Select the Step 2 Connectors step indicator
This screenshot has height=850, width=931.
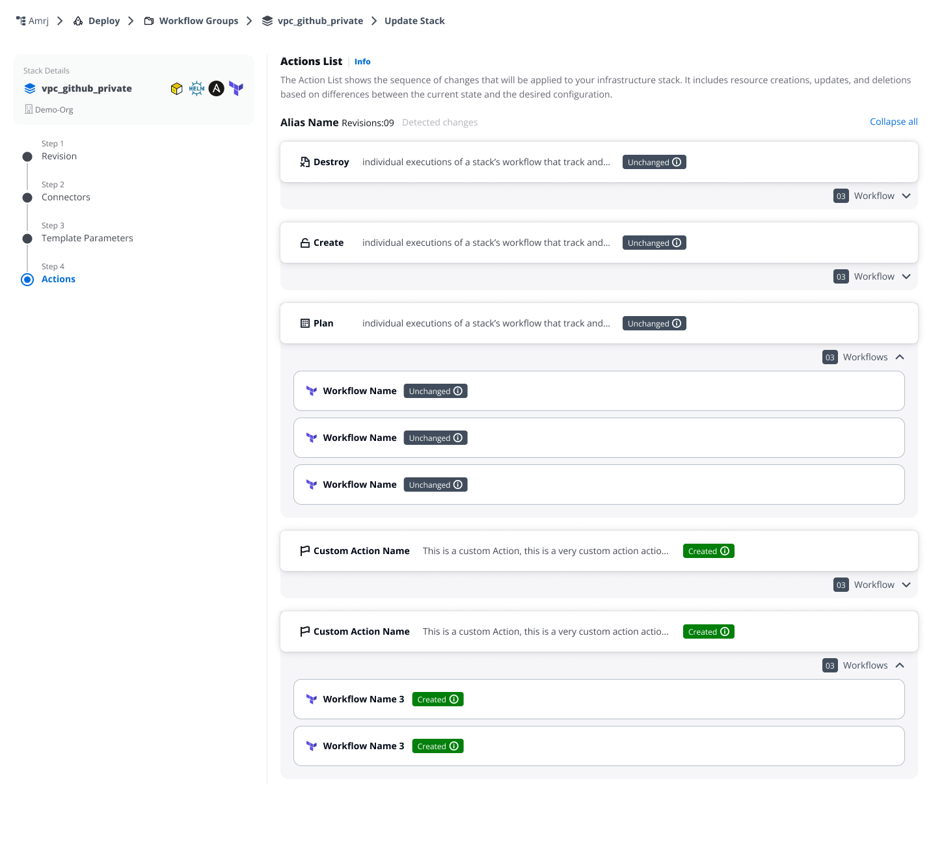pyautogui.click(x=27, y=198)
